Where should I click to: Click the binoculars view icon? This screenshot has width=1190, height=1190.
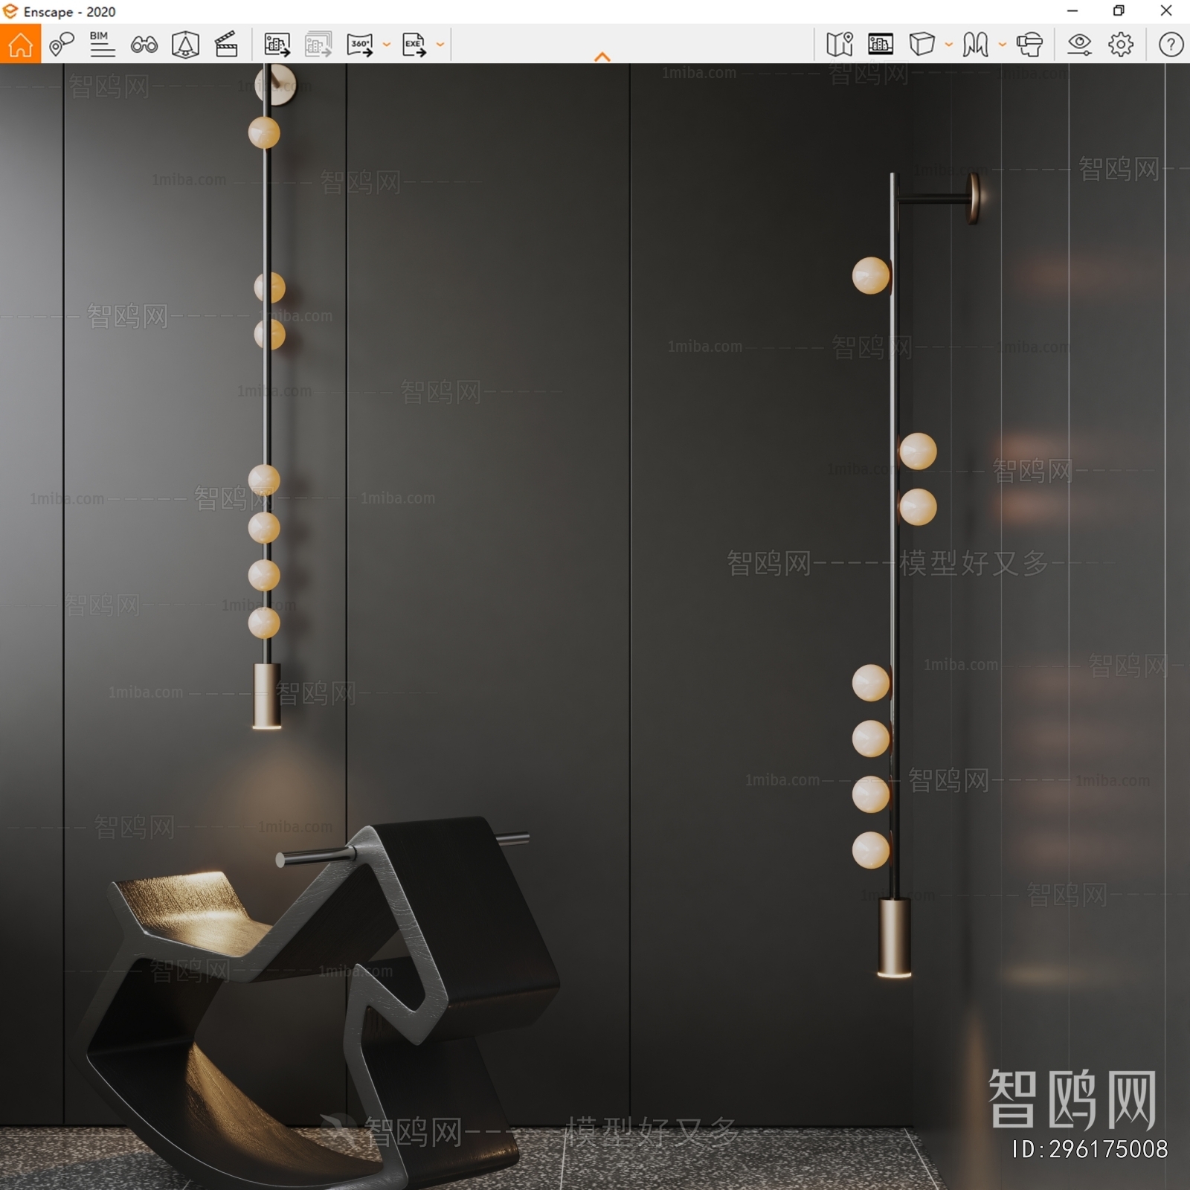coord(144,45)
